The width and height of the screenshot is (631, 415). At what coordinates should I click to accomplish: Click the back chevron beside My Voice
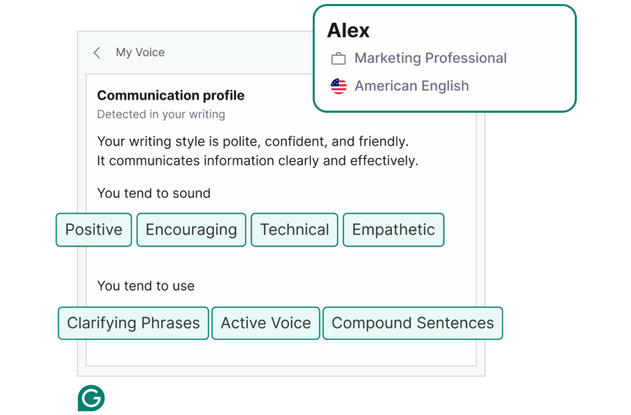click(x=97, y=53)
